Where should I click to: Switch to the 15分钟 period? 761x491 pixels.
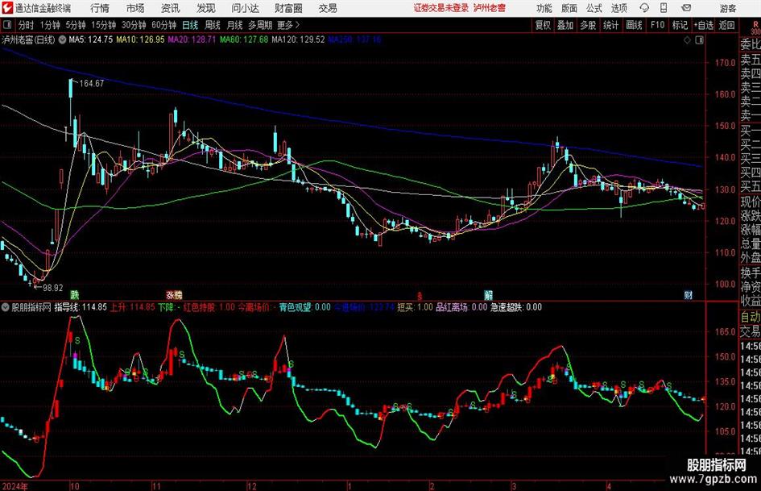click(103, 25)
